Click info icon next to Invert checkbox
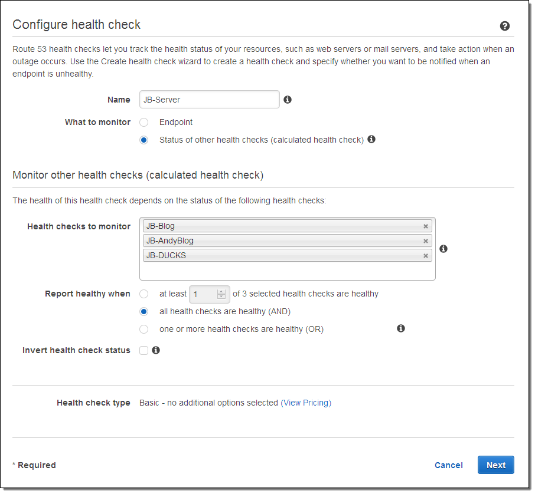Screen dimensions: 535x494 pos(156,350)
